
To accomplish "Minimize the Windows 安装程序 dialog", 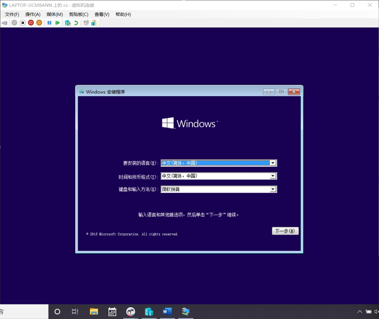I will [x=269, y=92].
